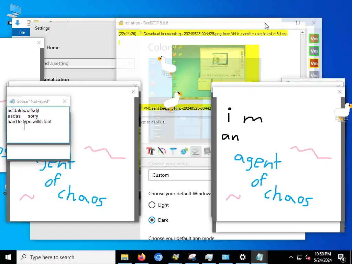The image size is (352, 264).
Task: Open the Custom color mode dropdown
Action: (180, 175)
